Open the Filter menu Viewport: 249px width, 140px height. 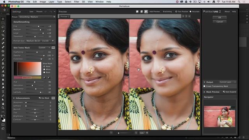(76, 2)
